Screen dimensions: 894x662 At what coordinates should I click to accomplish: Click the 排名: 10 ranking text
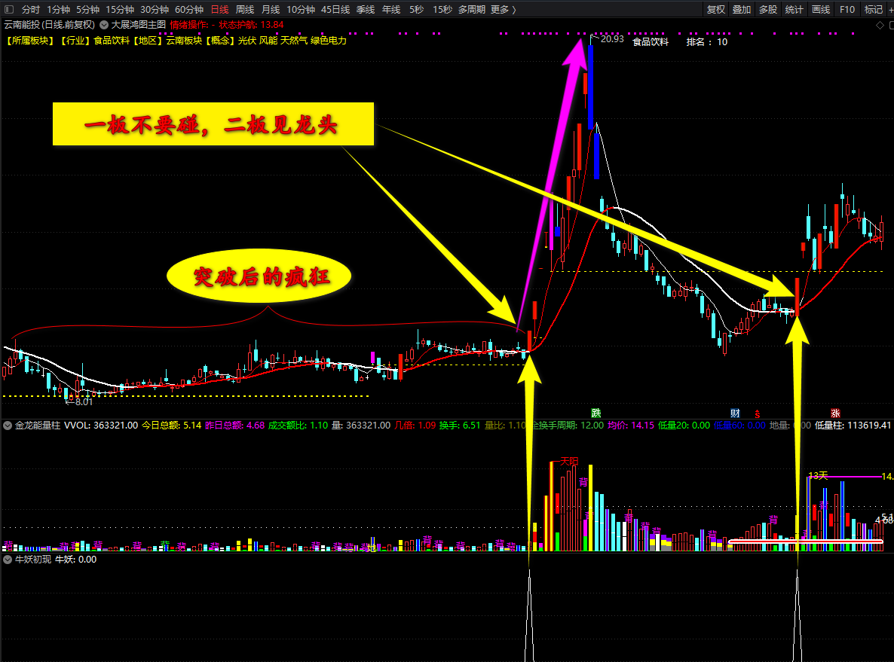(x=706, y=41)
